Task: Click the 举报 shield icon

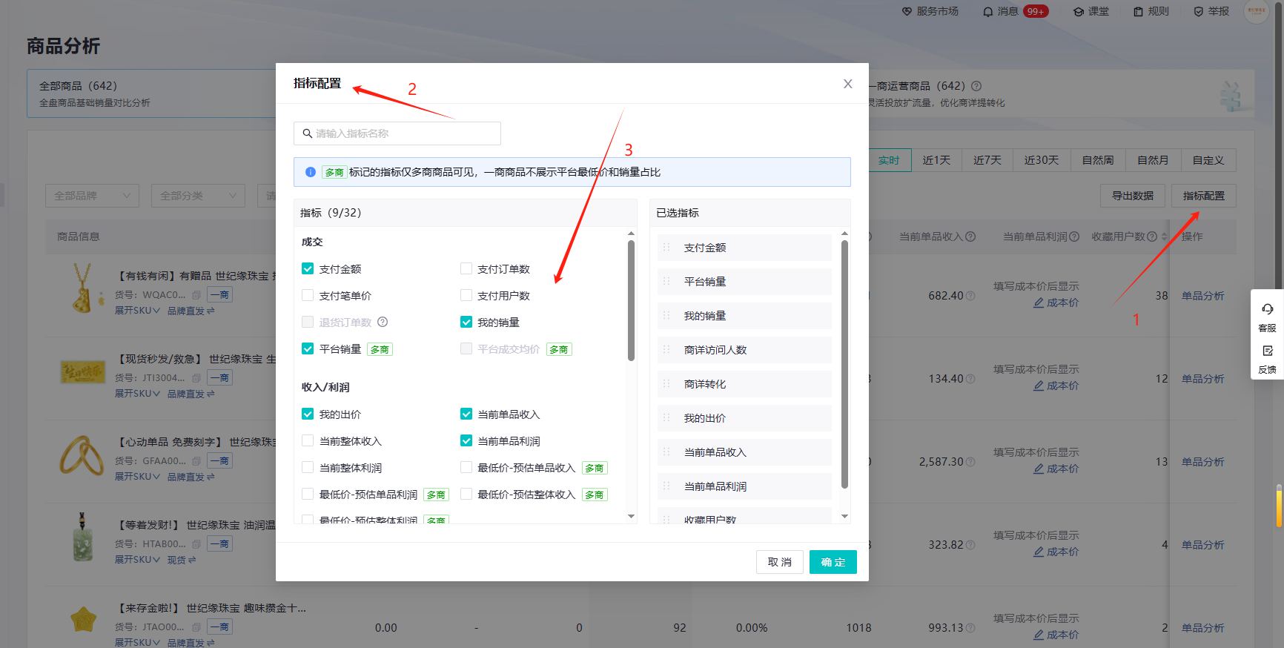Action: point(1199,12)
